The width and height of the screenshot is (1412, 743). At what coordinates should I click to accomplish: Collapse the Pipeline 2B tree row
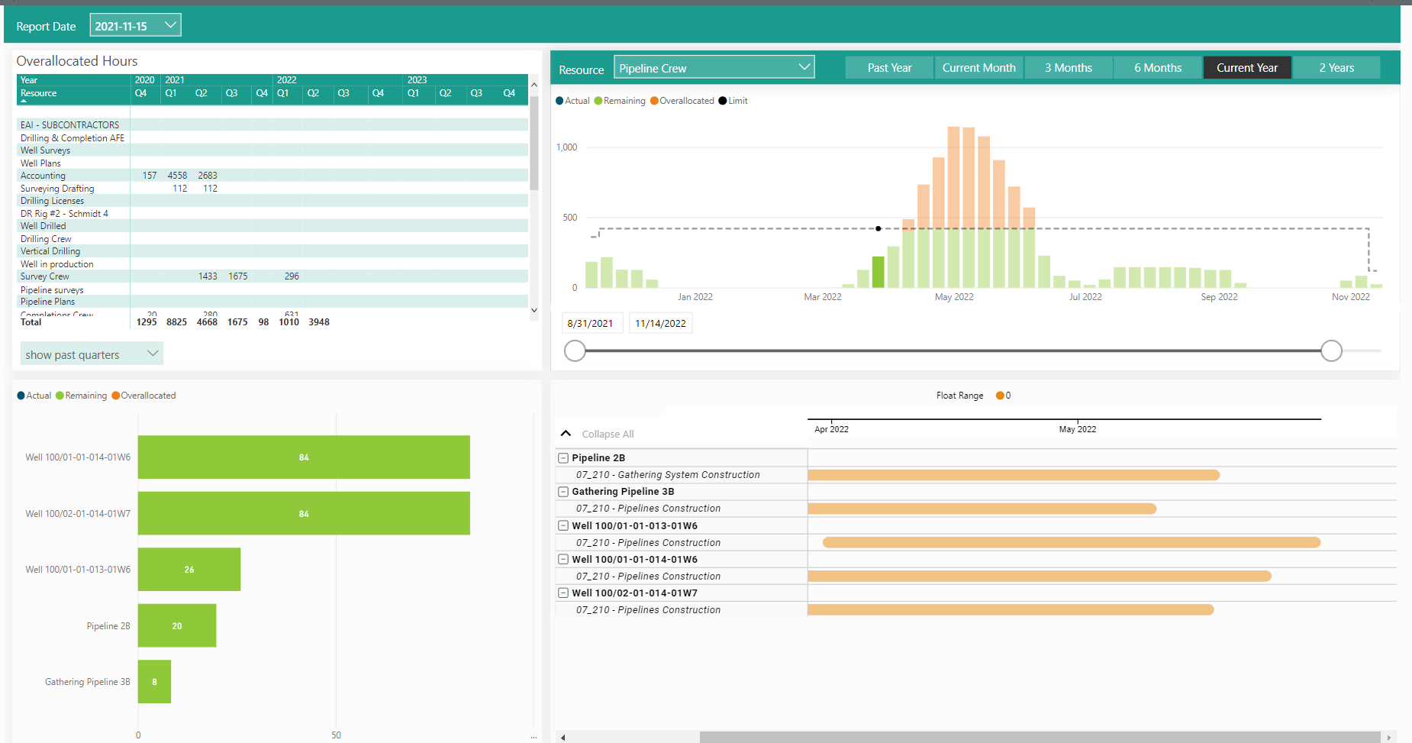tap(563, 458)
